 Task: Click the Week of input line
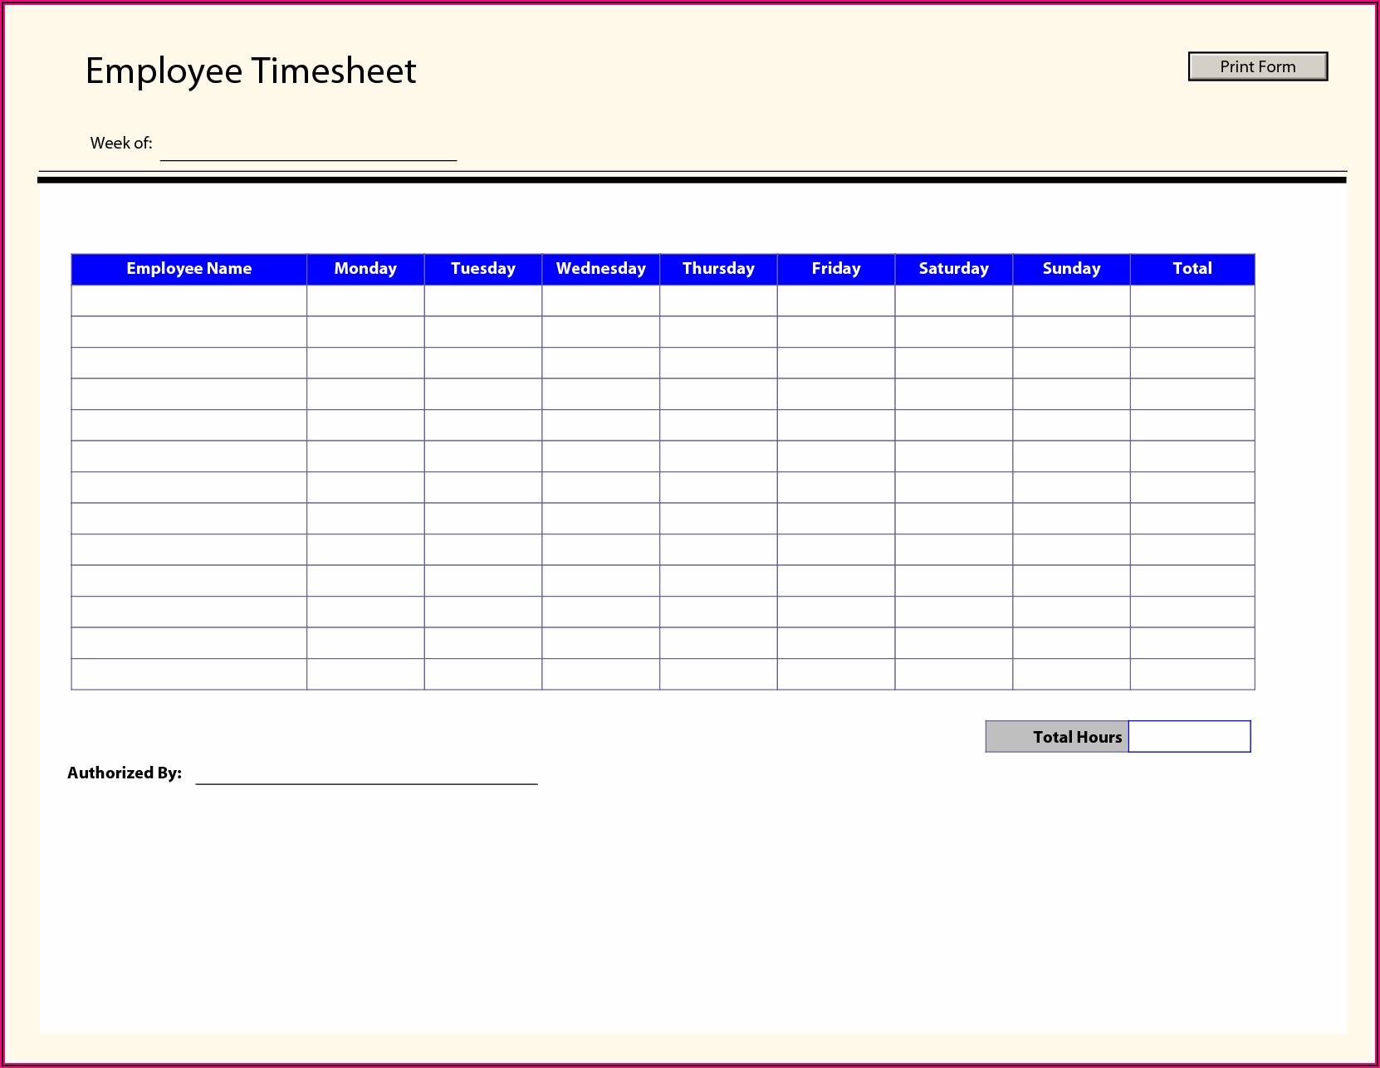point(308,148)
